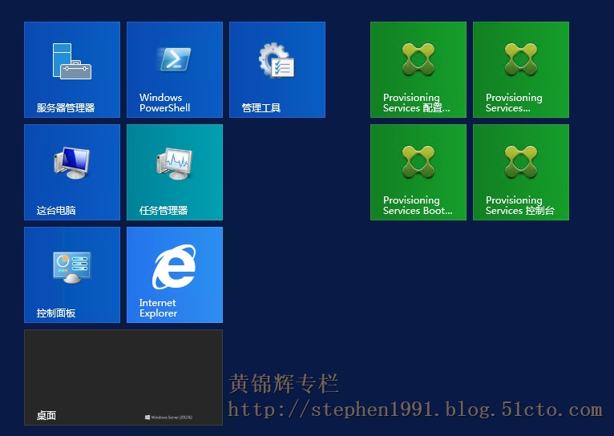
Task: Open the 这台电脑 (This PC) tile
Action: coord(72,172)
